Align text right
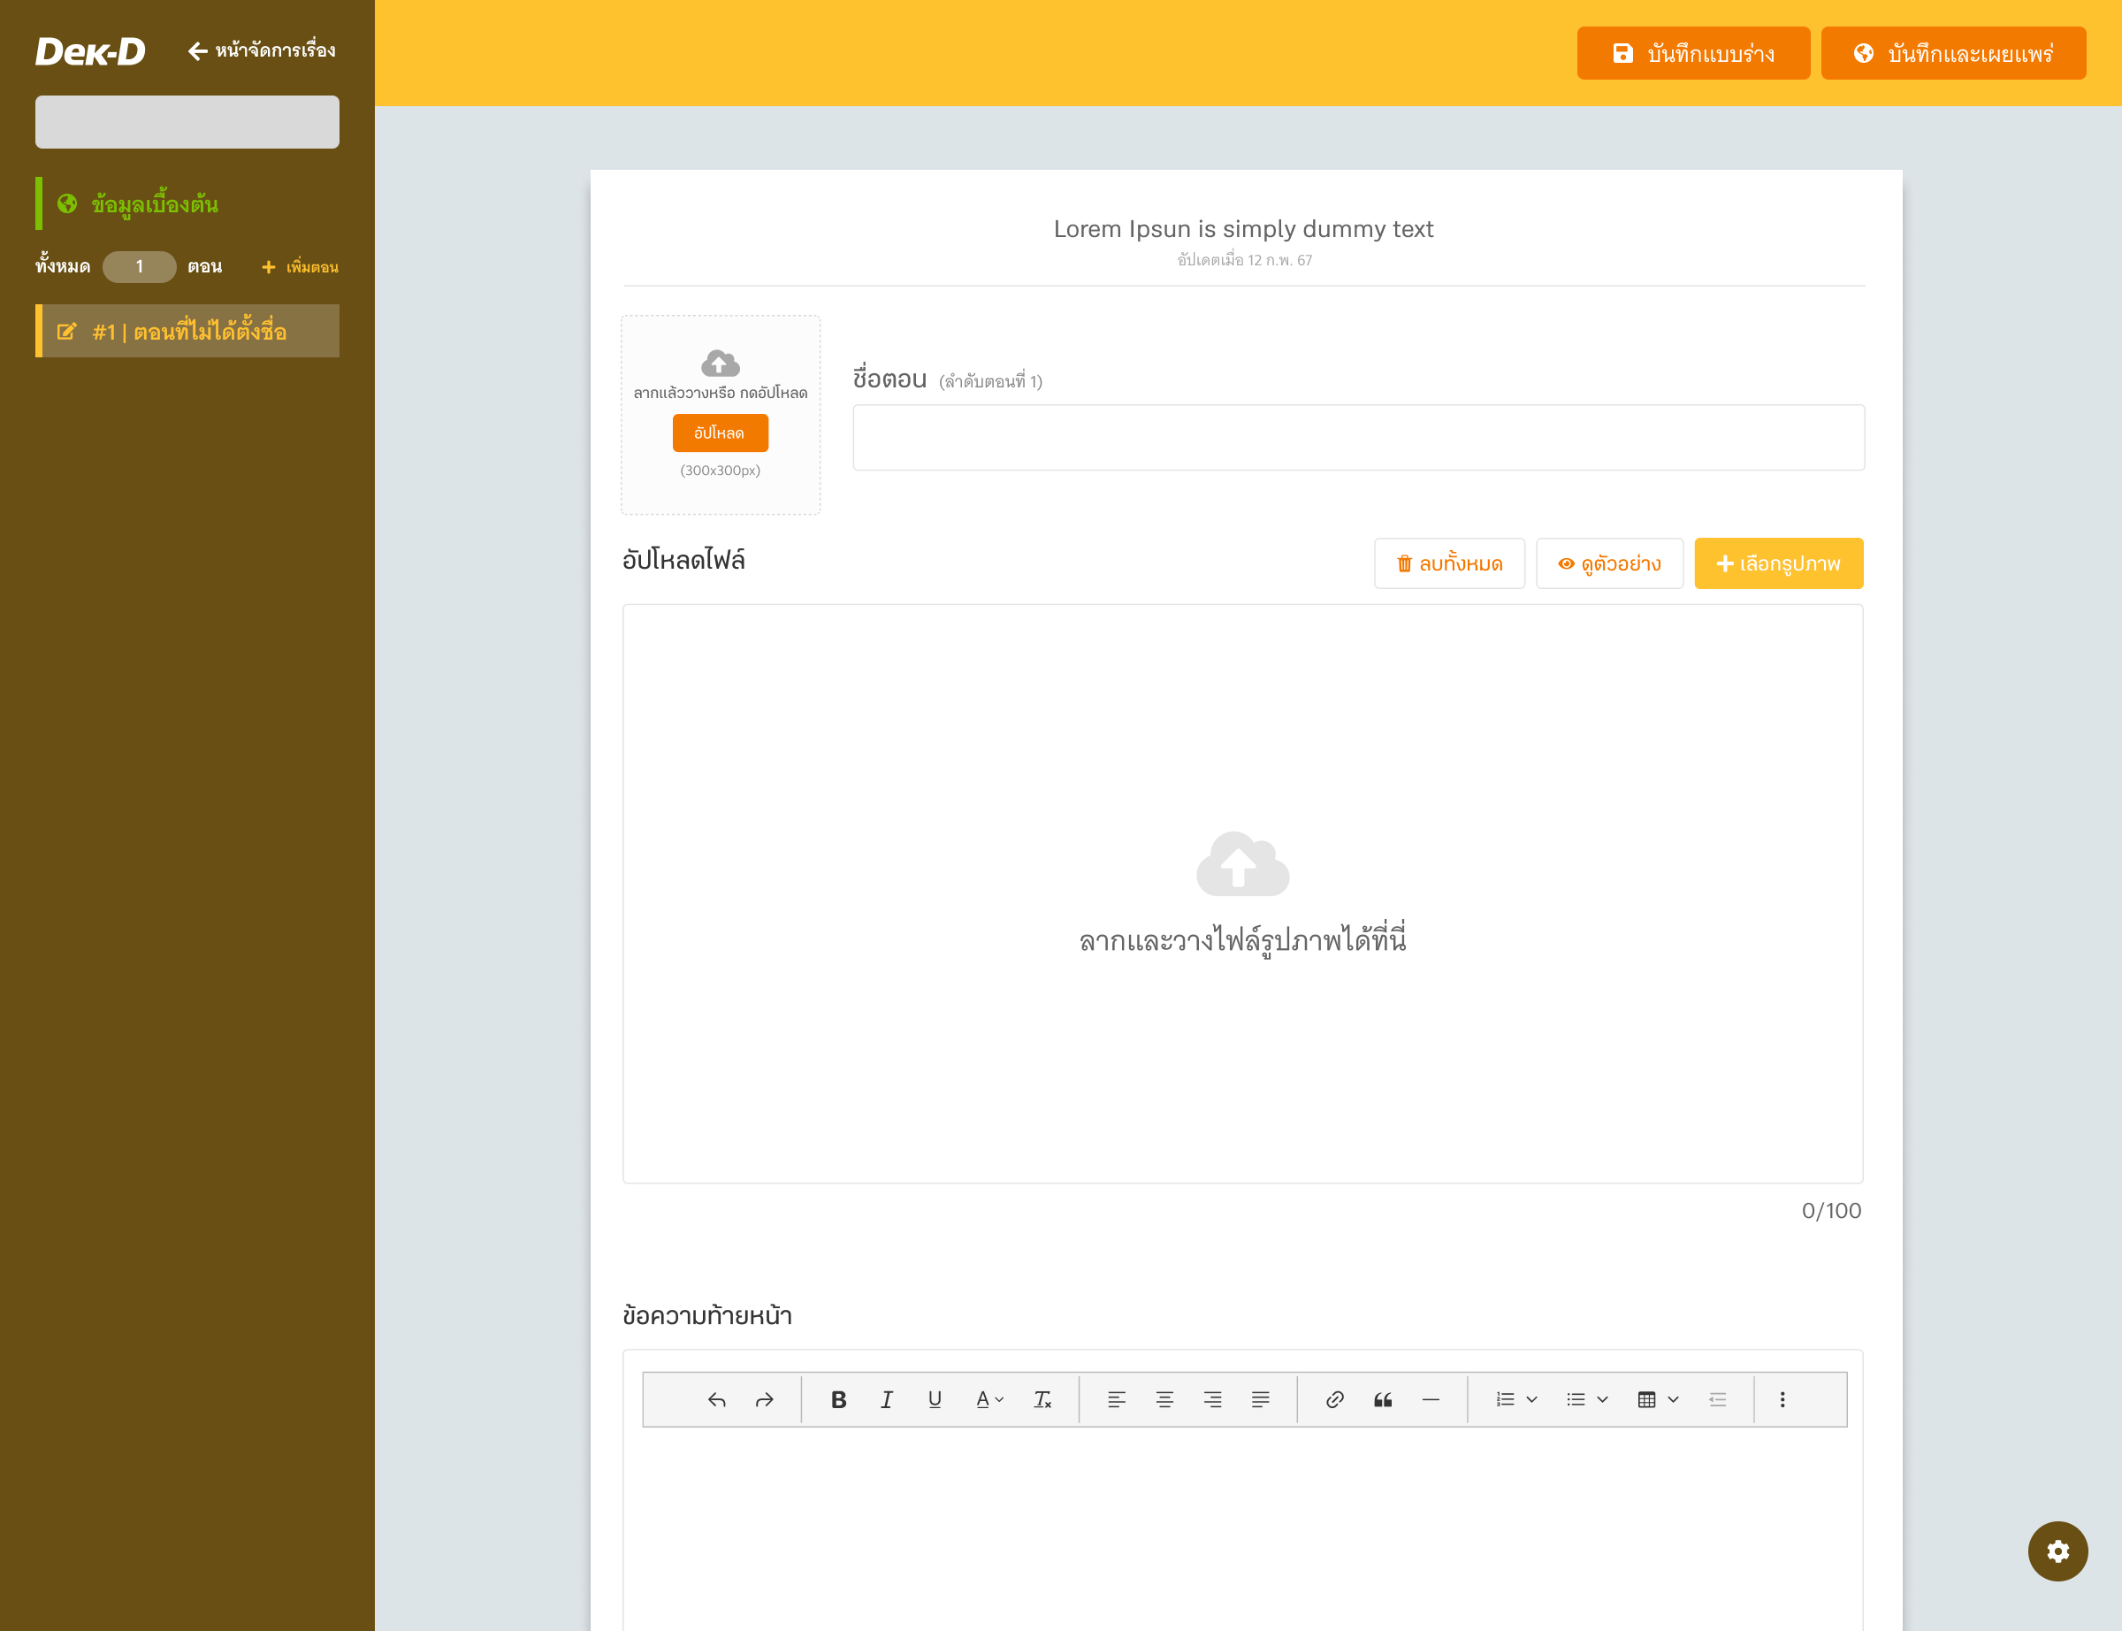Image resolution: width=2122 pixels, height=1631 pixels. [x=1213, y=1399]
